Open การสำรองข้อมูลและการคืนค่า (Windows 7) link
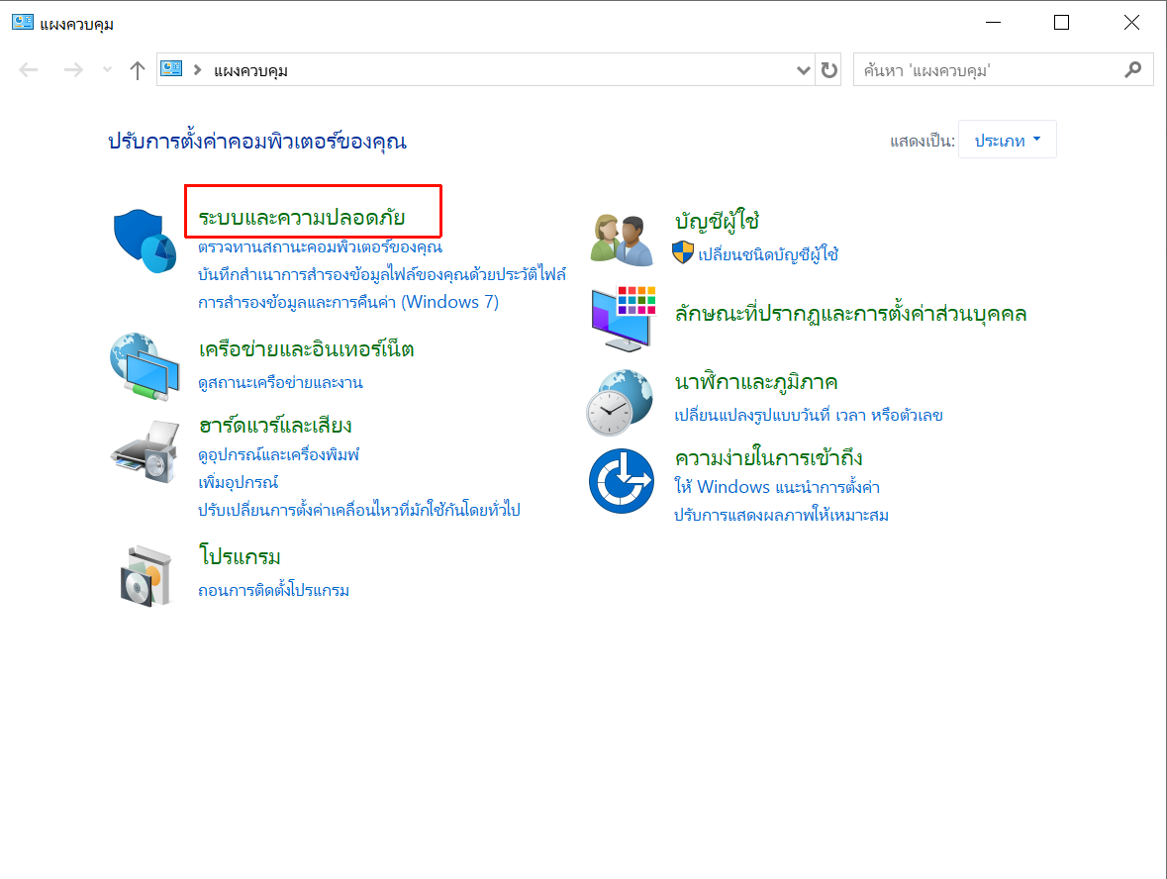Image resolution: width=1167 pixels, height=879 pixels. pyautogui.click(x=348, y=302)
